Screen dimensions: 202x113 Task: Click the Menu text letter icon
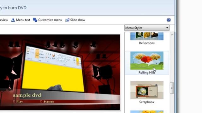point(13,20)
